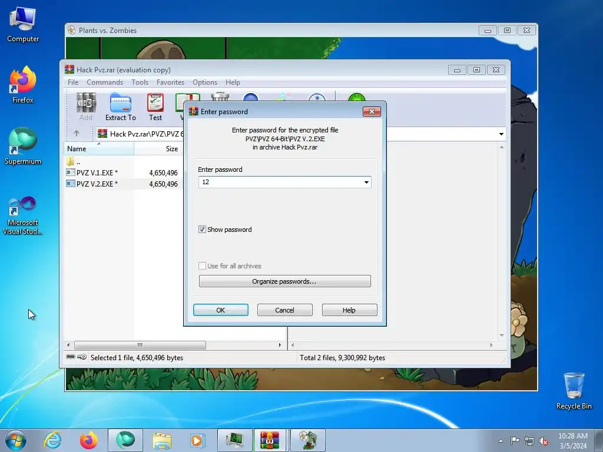Launch Firefox from the desktop

(x=23, y=85)
